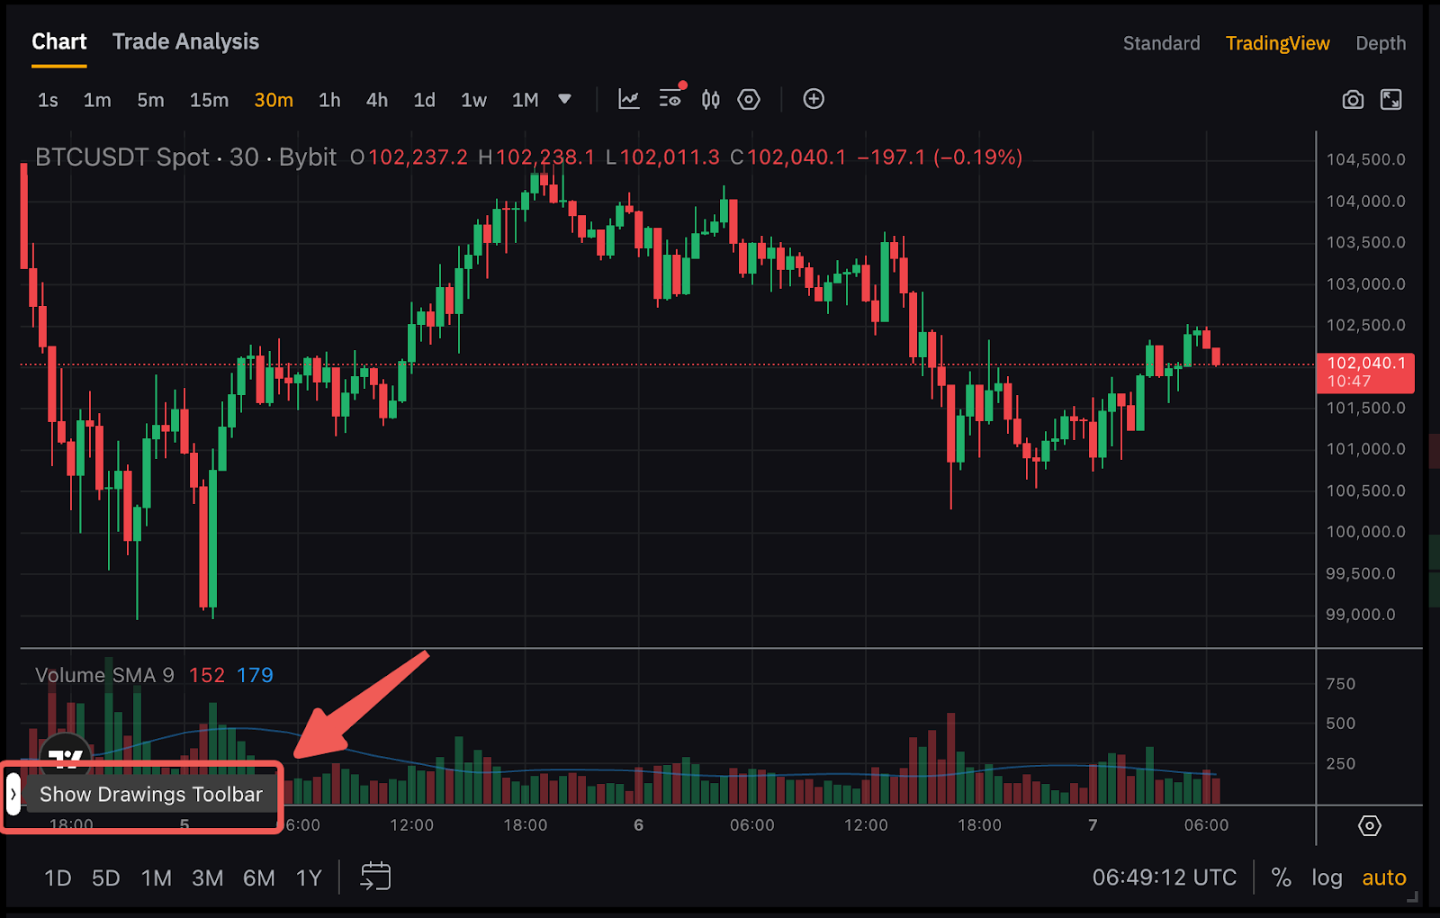1440x918 pixels.
Task: Set date range to 3M
Action: (x=207, y=877)
